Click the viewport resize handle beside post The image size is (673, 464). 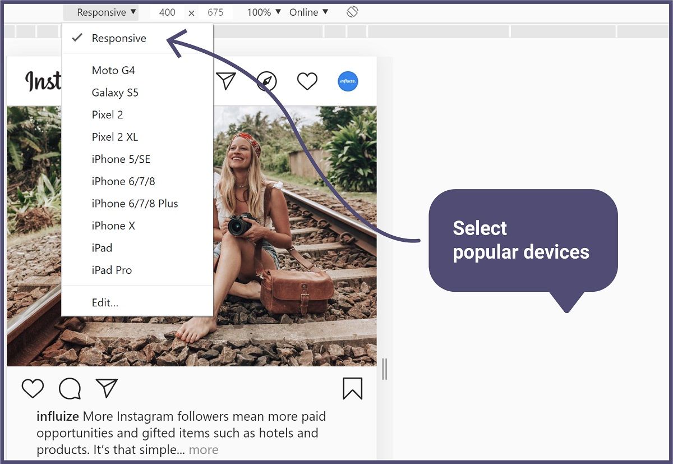tap(385, 369)
